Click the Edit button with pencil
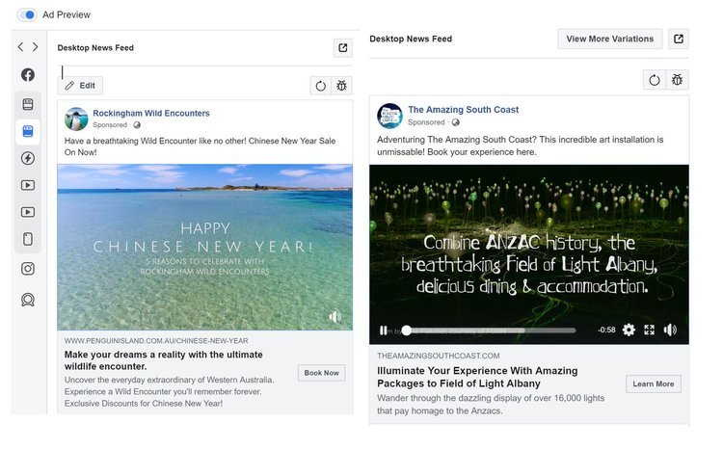The height and width of the screenshot is (449, 723). click(x=80, y=86)
